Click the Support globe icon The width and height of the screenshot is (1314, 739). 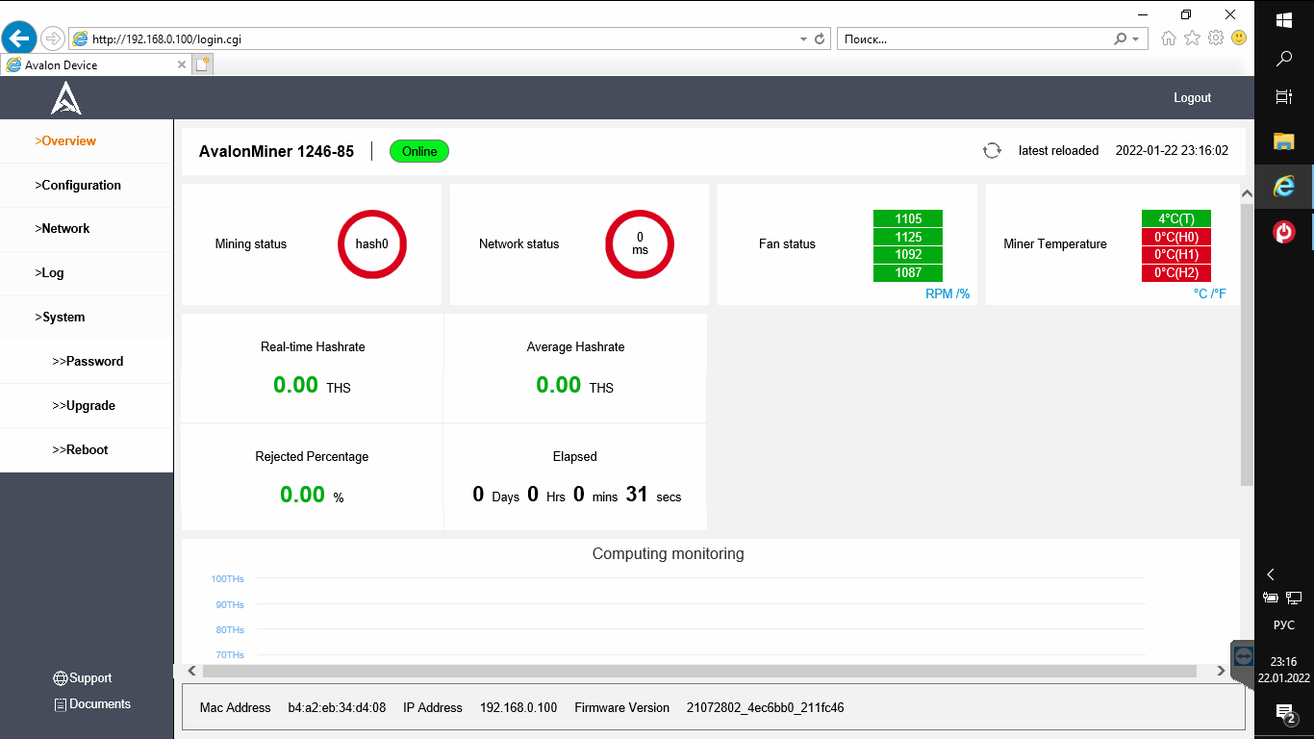tap(61, 678)
